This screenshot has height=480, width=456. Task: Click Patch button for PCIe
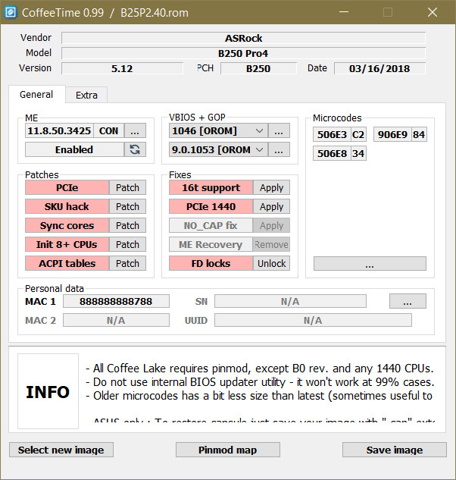(x=127, y=187)
